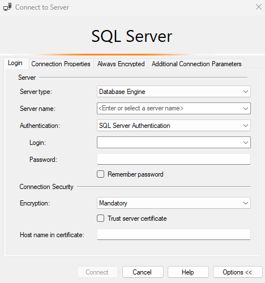
Task: Open the Login combo box arrow
Action: 246,143
